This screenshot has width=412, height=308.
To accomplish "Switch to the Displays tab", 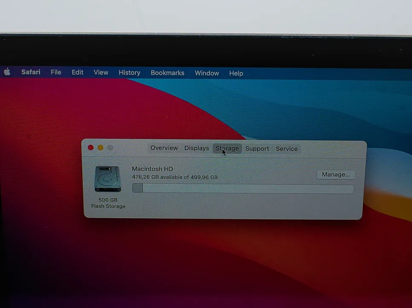I will 197,148.
